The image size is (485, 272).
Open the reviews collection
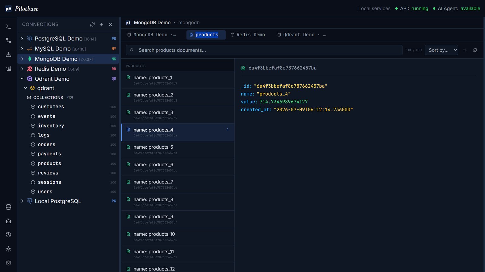[x=48, y=173]
